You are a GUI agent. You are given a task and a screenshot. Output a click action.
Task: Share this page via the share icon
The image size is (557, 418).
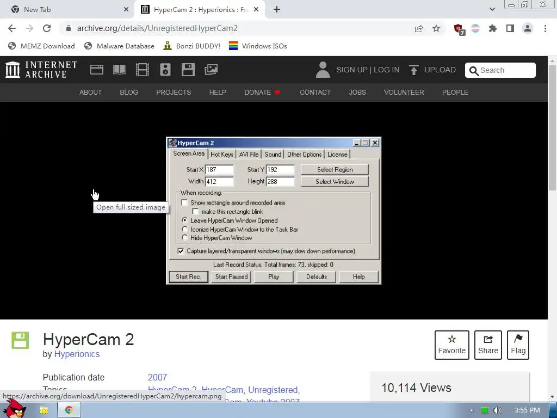tap(419, 28)
